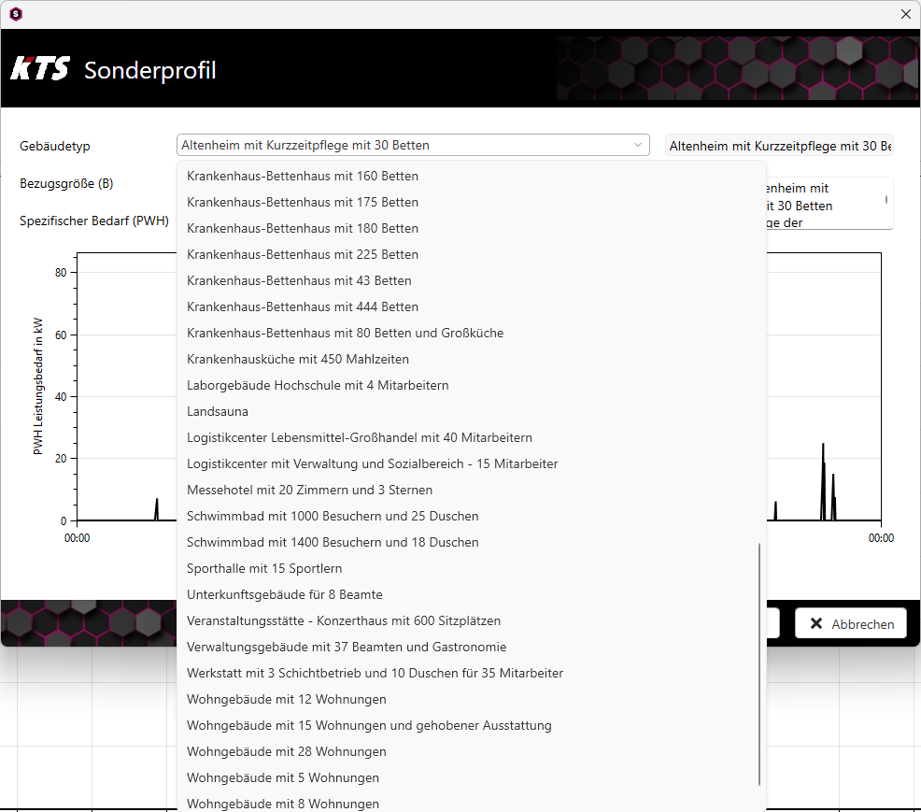921x812 pixels.
Task: Click the description box scrollbar
Action: click(886, 200)
